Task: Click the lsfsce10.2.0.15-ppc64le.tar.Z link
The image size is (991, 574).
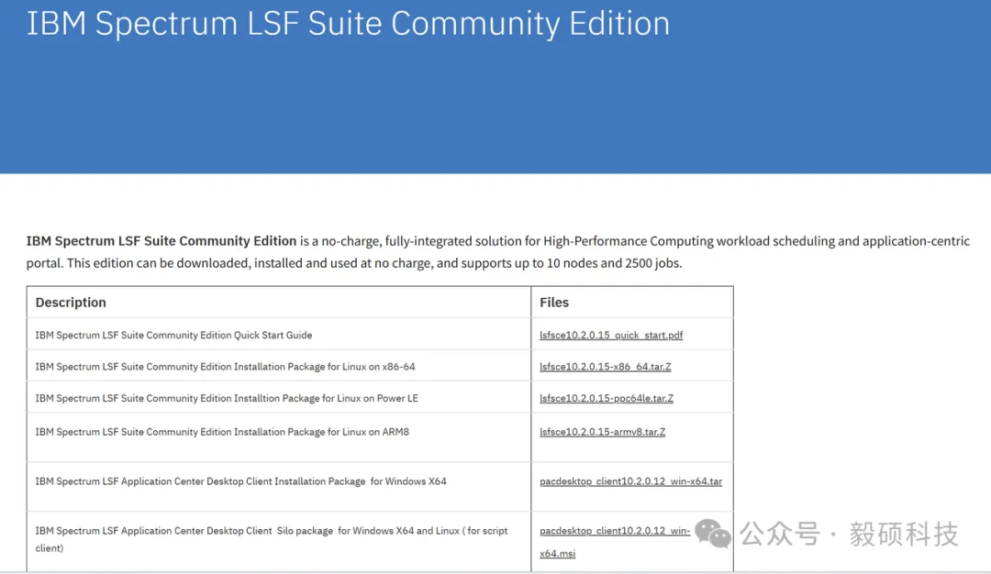Action: click(x=607, y=399)
